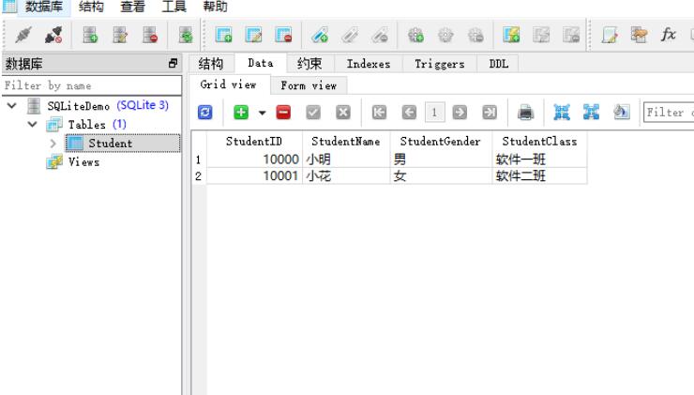Open the insert row dropdown arrow
694x395 pixels.
click(x=262, y=113)
